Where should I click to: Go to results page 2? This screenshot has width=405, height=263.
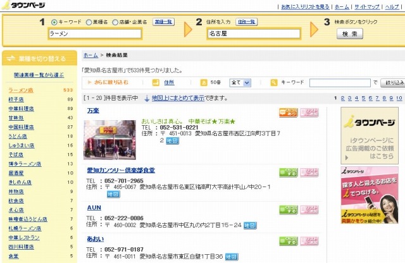coord(342,99)
